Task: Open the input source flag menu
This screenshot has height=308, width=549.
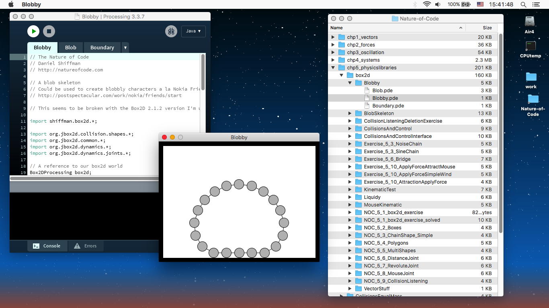Action: point(480,4)
